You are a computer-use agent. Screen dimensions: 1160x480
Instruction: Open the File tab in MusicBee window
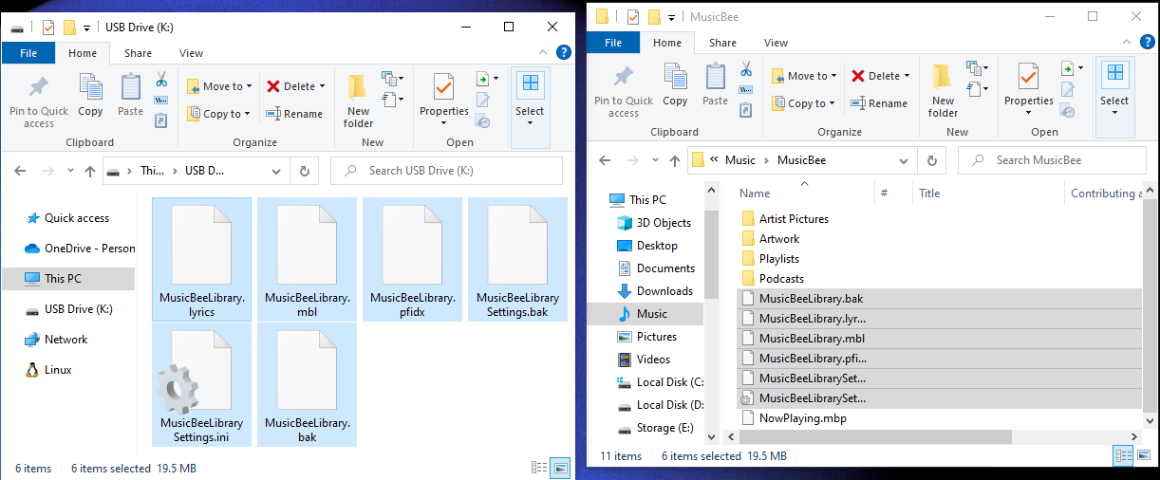613,43
